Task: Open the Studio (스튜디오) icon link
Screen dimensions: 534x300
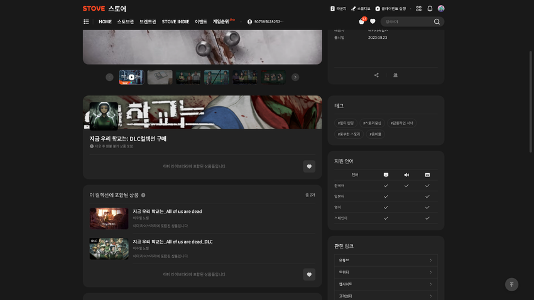Action: [361, 9]
